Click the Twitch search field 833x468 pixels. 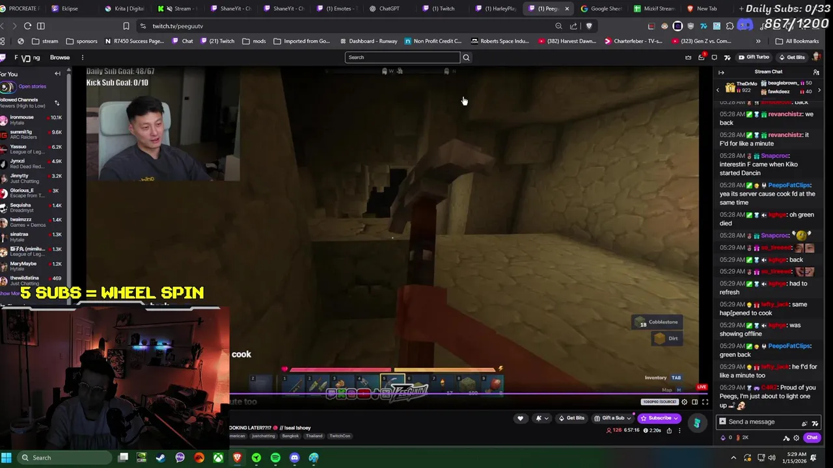click(x=402, y=57)
